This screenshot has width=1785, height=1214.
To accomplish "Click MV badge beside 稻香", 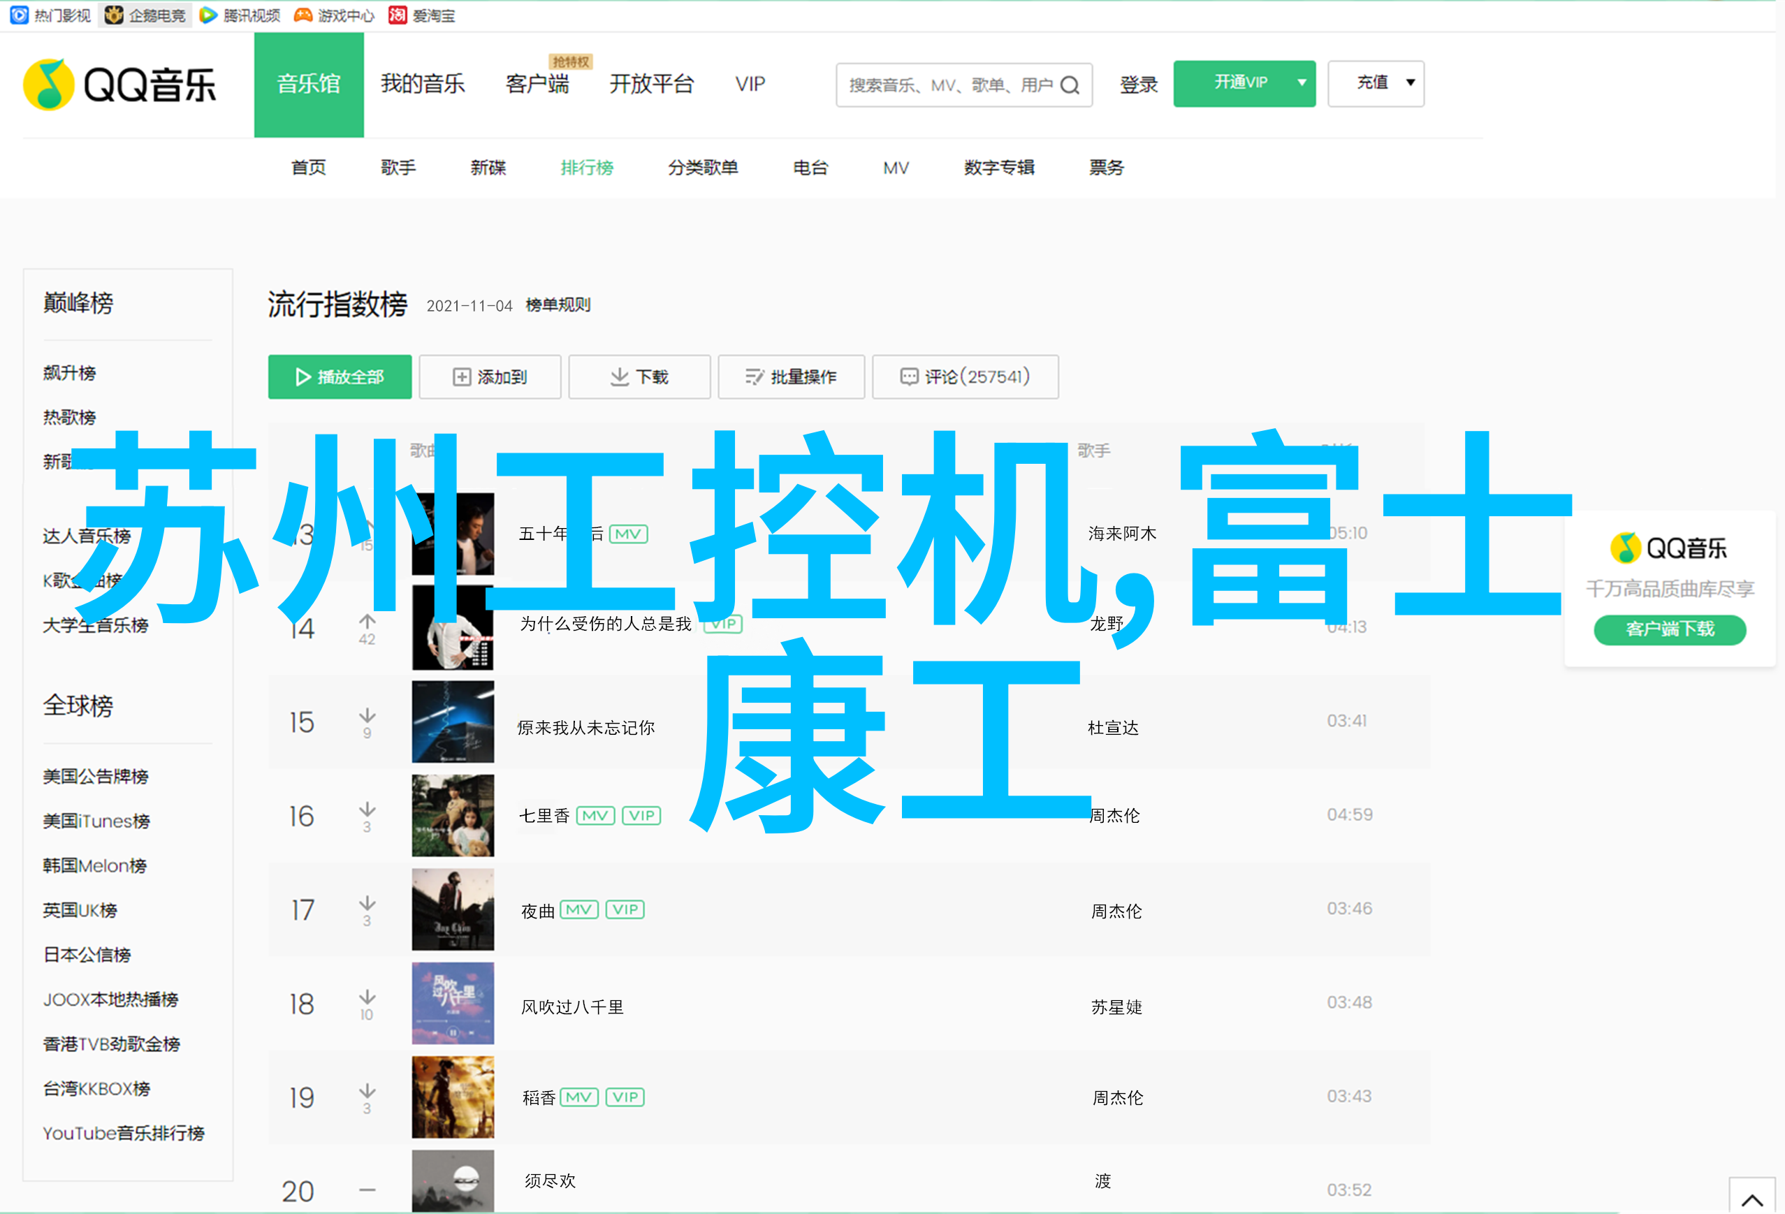I will coord(579,1097).
